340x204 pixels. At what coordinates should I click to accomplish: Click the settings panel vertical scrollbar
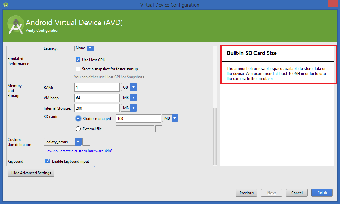coord(215,136)
